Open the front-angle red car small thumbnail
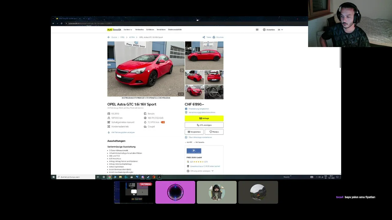The image size is (392, 220). (x=194, y=92)
